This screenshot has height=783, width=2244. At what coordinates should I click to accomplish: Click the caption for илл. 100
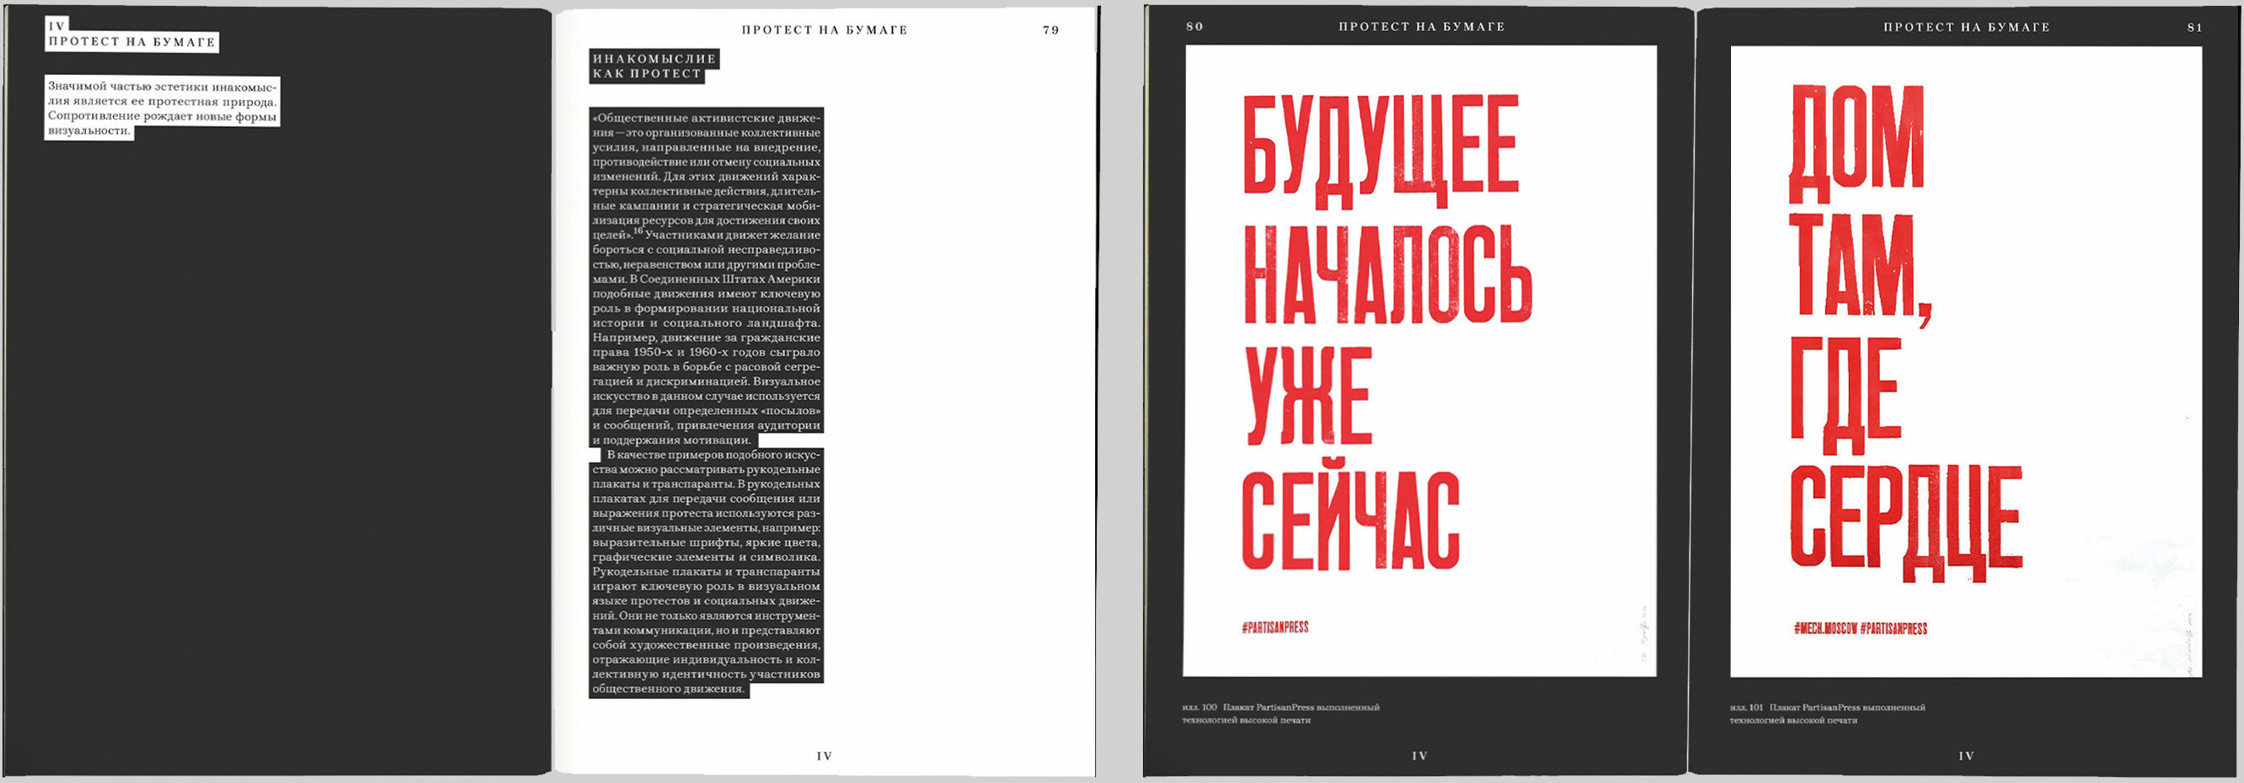pos(1280,713)
